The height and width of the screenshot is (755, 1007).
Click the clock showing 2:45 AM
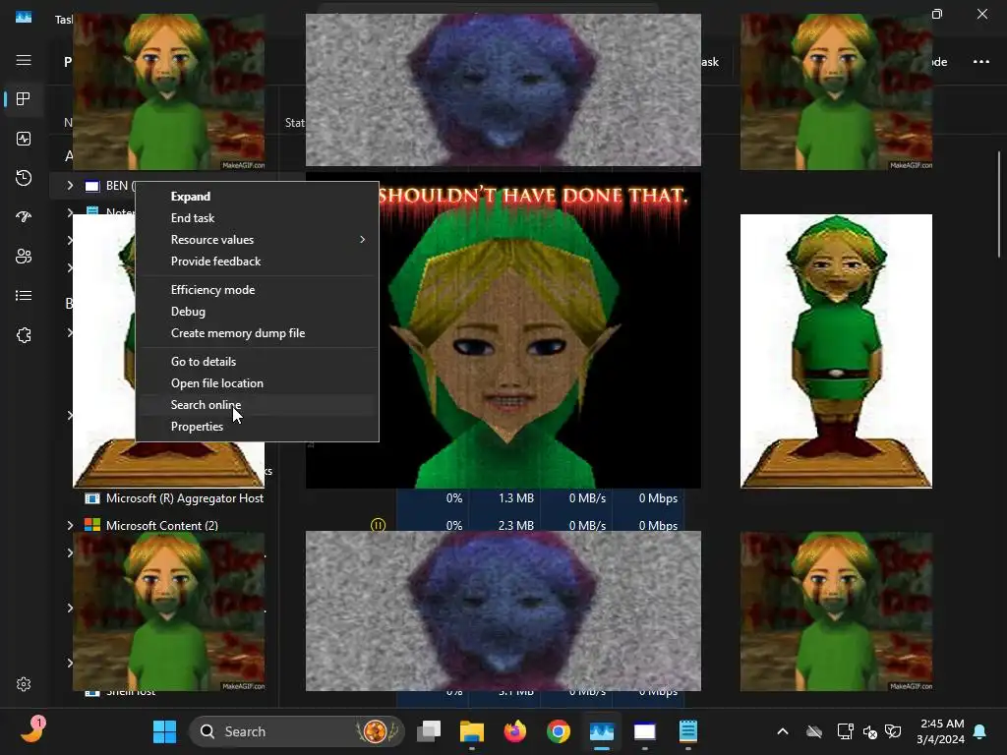(x=941, y=724)
